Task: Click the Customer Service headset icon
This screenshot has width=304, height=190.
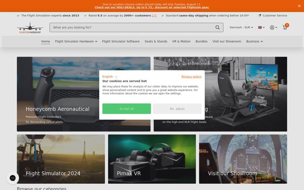Action: click(260, 16)
